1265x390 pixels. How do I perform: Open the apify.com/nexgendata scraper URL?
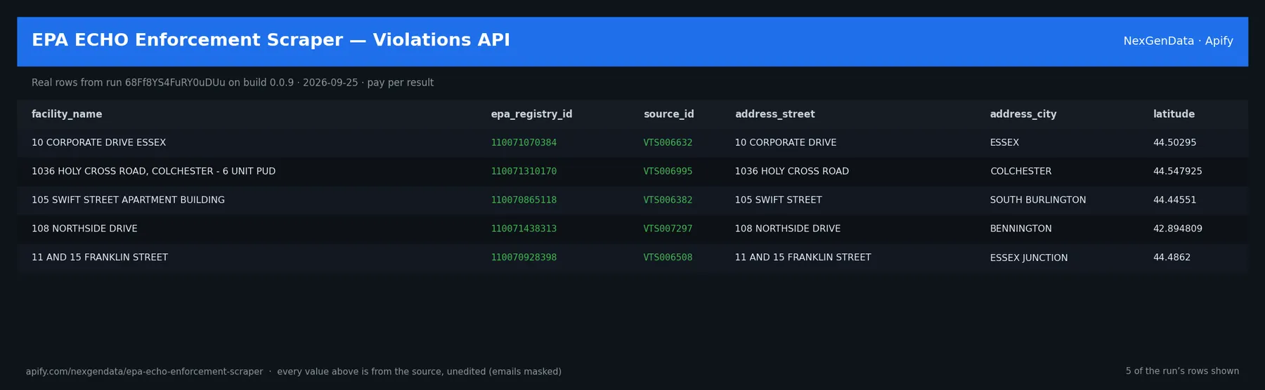pos(144,372)
